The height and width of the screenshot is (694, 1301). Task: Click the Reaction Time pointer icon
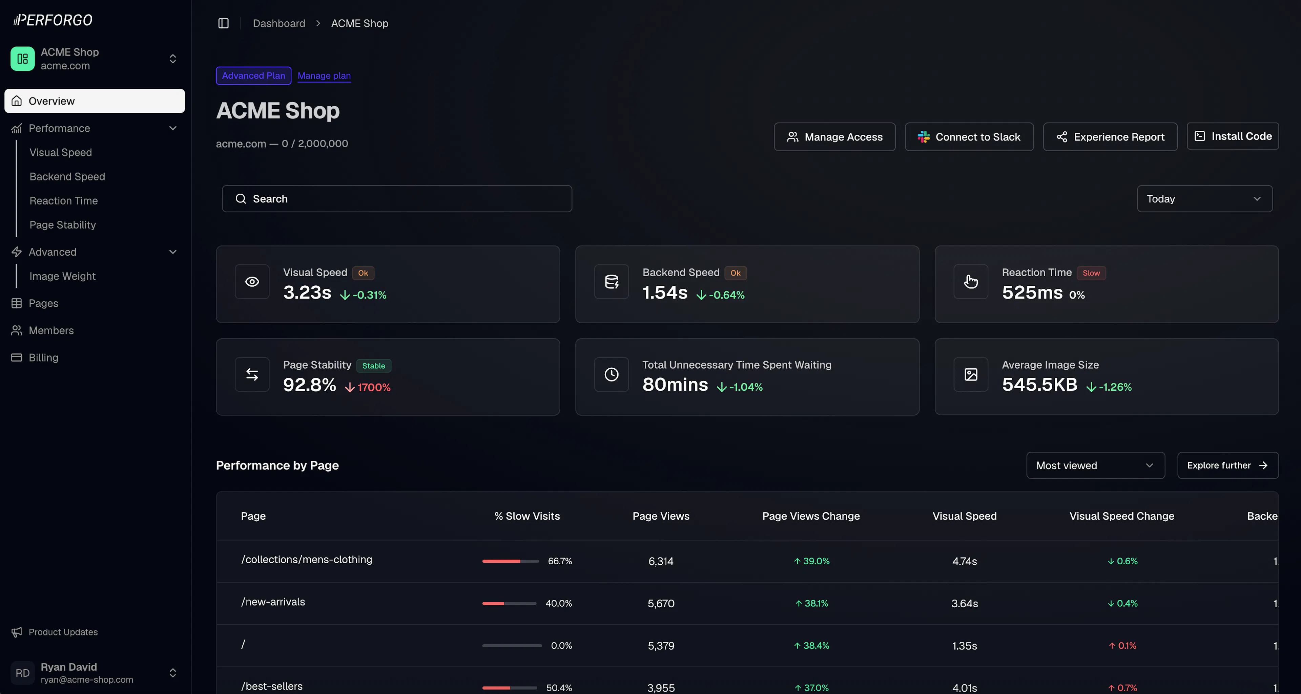pos(971,282)
